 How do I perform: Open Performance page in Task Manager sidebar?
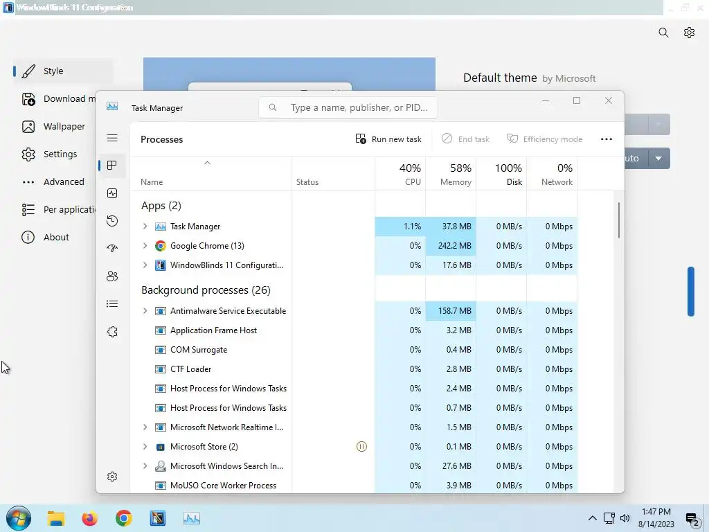[x=112, y=193]
